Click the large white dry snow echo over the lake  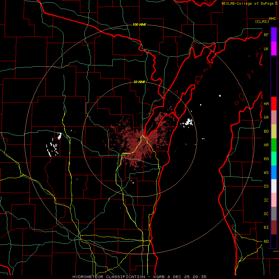[187, 122]
